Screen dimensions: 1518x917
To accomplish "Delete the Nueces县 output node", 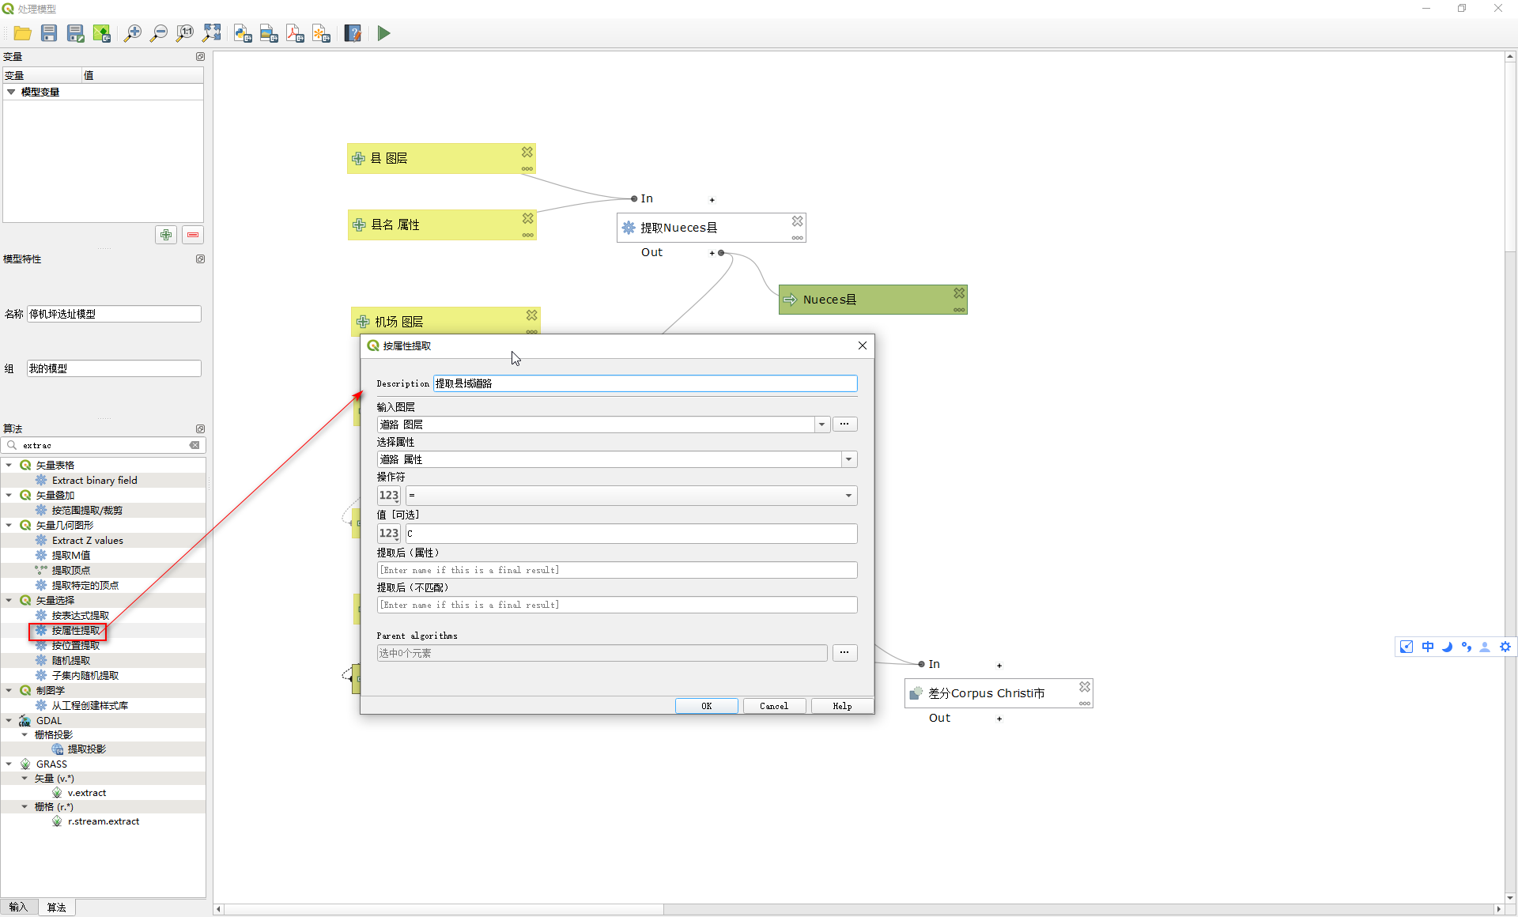I will click(x=959, y=292).
